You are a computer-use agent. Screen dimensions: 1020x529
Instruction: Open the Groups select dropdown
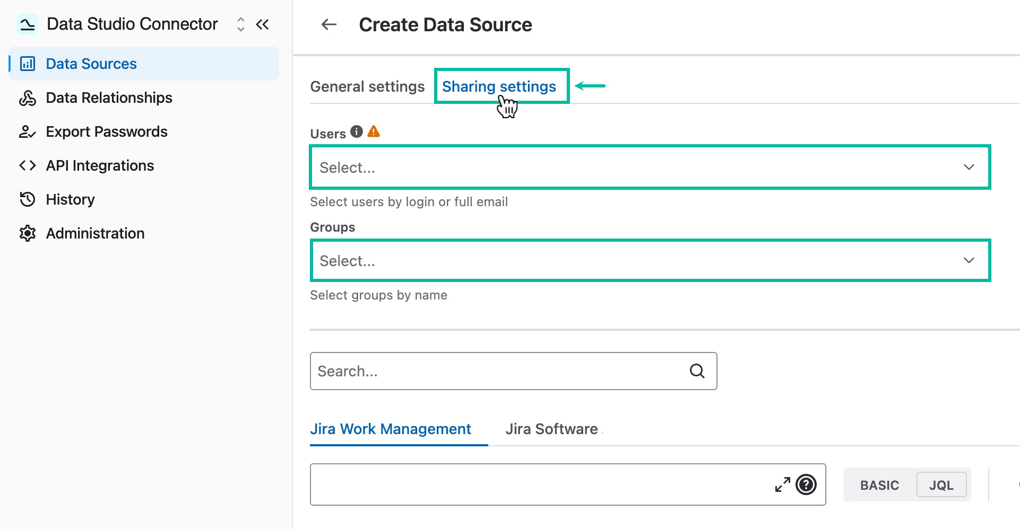(650, 261)
